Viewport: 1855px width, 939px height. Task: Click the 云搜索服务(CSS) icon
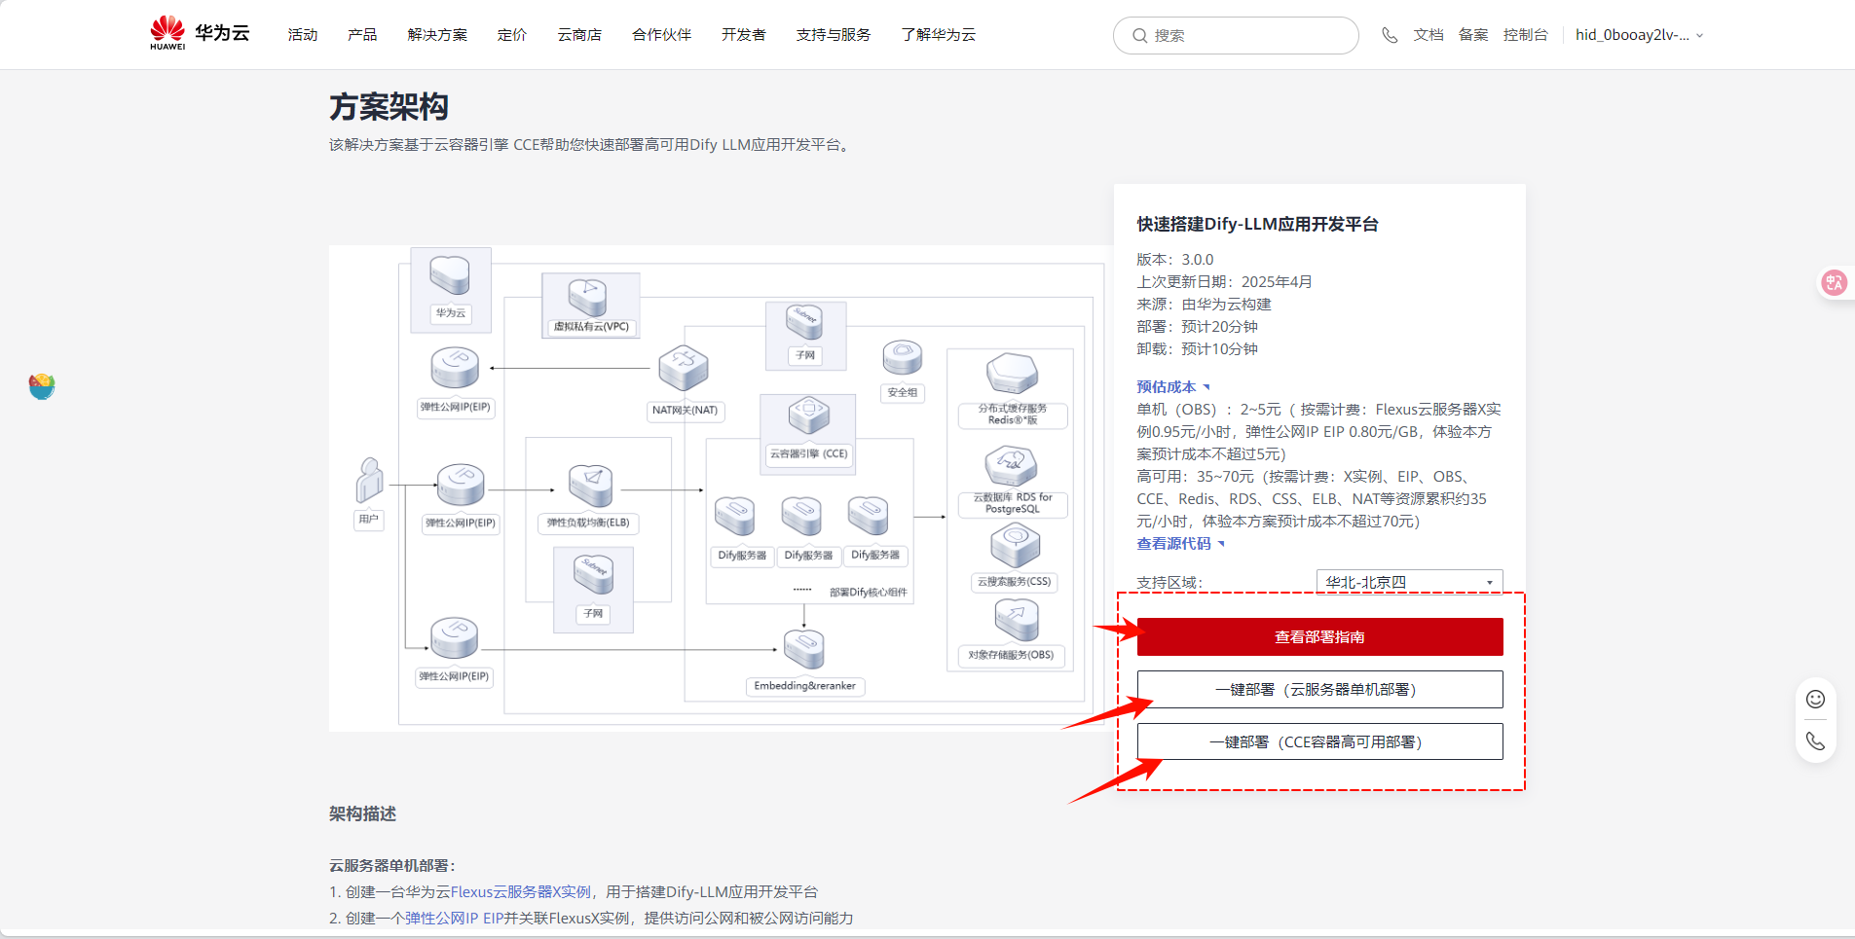click(1015, 545)
